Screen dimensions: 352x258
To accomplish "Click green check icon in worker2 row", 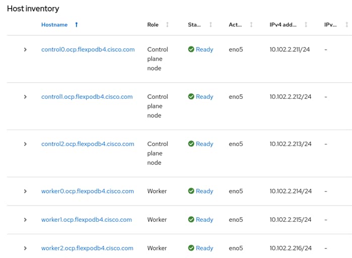I will pyautogui.click(x=191, y=248).
